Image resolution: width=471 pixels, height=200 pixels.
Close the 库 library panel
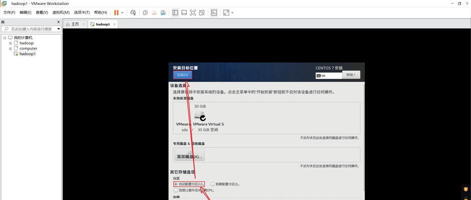(59, 22)
